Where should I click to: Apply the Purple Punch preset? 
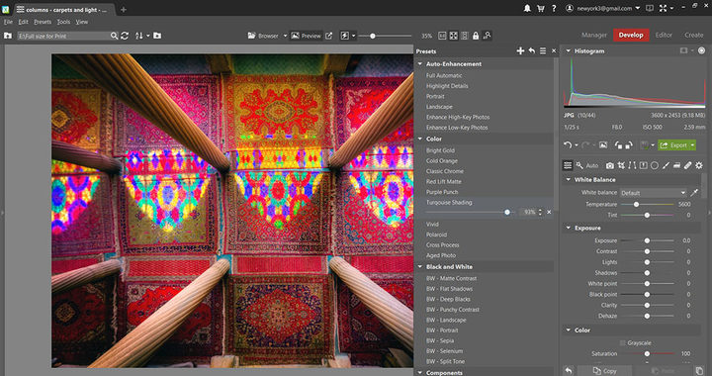click(442, 192)
